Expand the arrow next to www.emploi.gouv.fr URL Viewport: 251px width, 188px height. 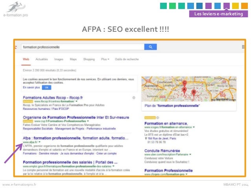pyautogui.click(x=113, y=166)
